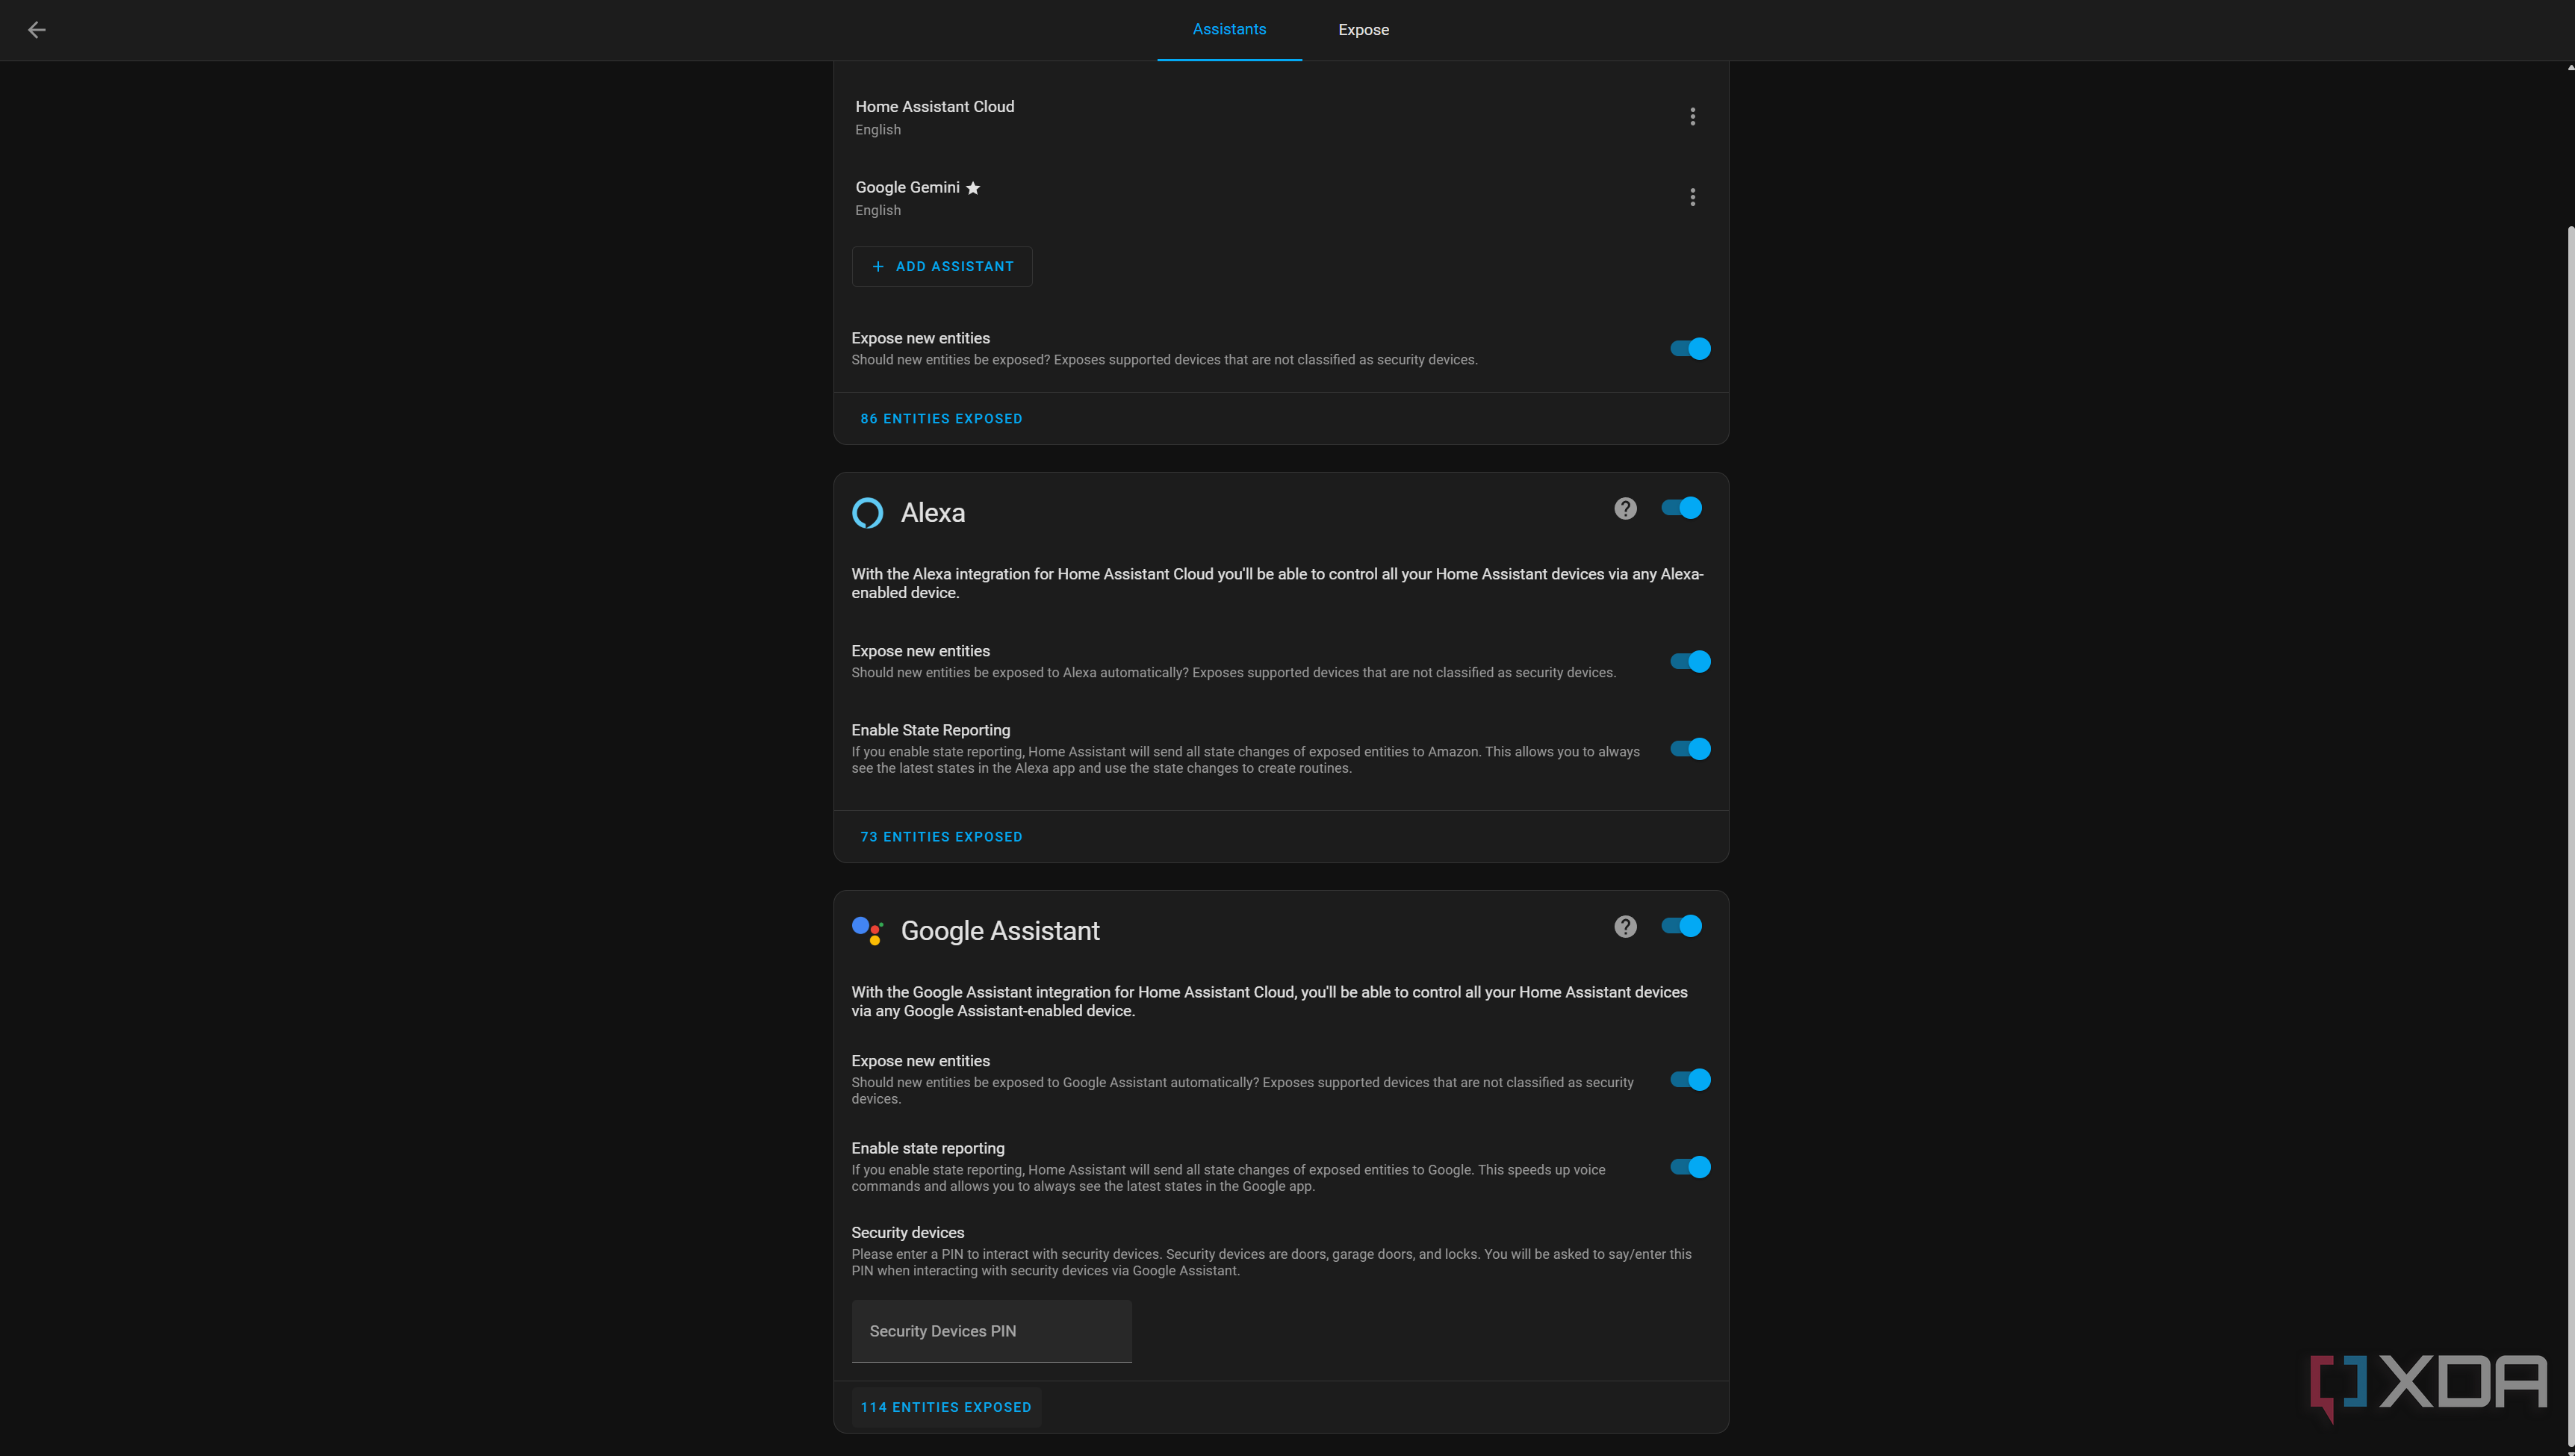View Alexa's 73 entities exposed
Viewport: 2575px width, 1456px height.
(x=941, y=837)
